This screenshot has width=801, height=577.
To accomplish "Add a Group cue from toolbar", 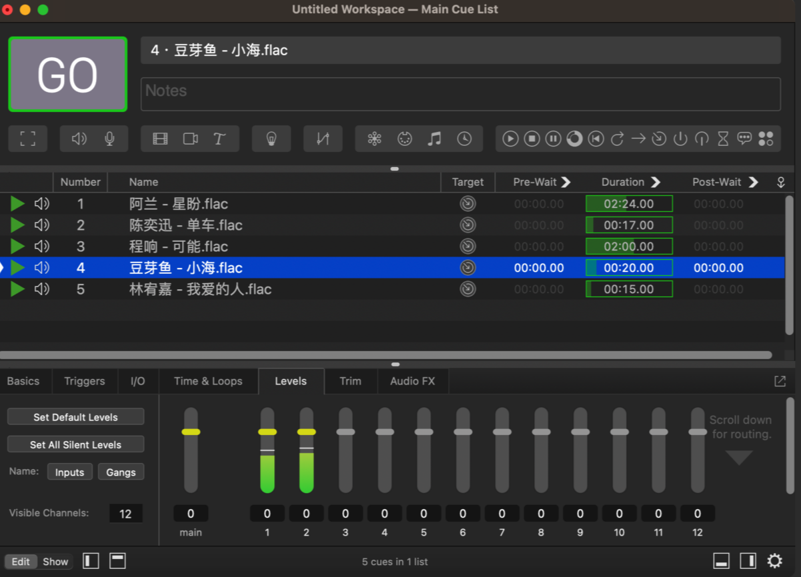I will coord(28,139).
